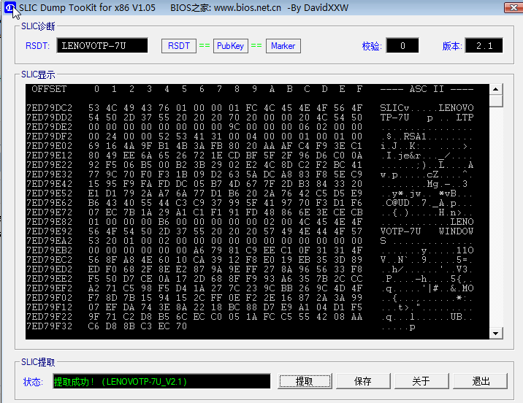Click ASCII text 'VOTP-7U WINDOW'
523x403 pixels.
click(x=427, y=231)
